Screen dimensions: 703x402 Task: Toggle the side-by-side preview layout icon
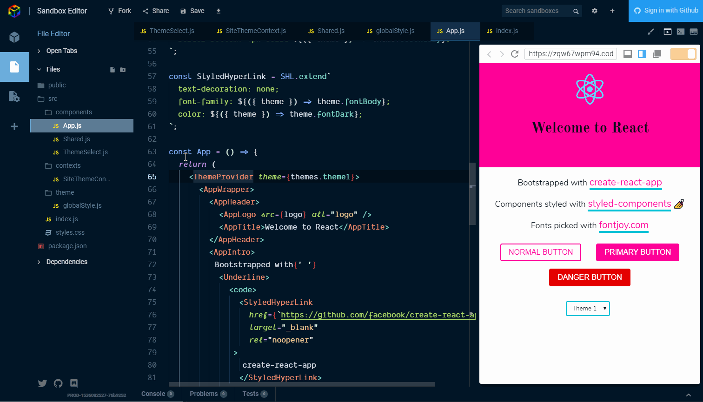pos(642,54)
